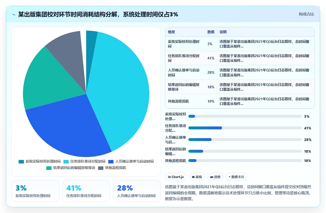Click the 数据卡片 tag

(236, 177)
